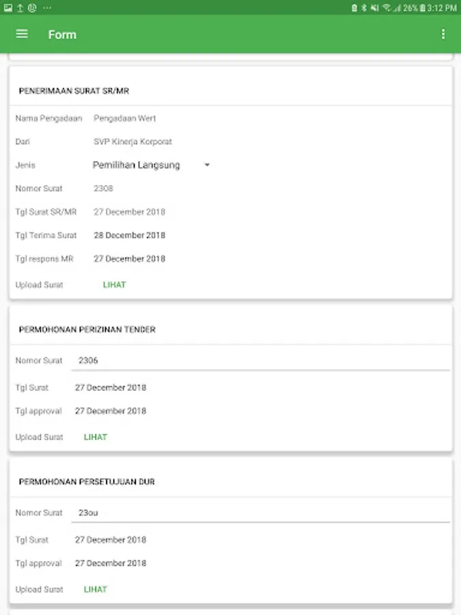Tap the Wi-Fi status bar icon
Viewport: 461px width, 615px height.
[x=387, y=8]
